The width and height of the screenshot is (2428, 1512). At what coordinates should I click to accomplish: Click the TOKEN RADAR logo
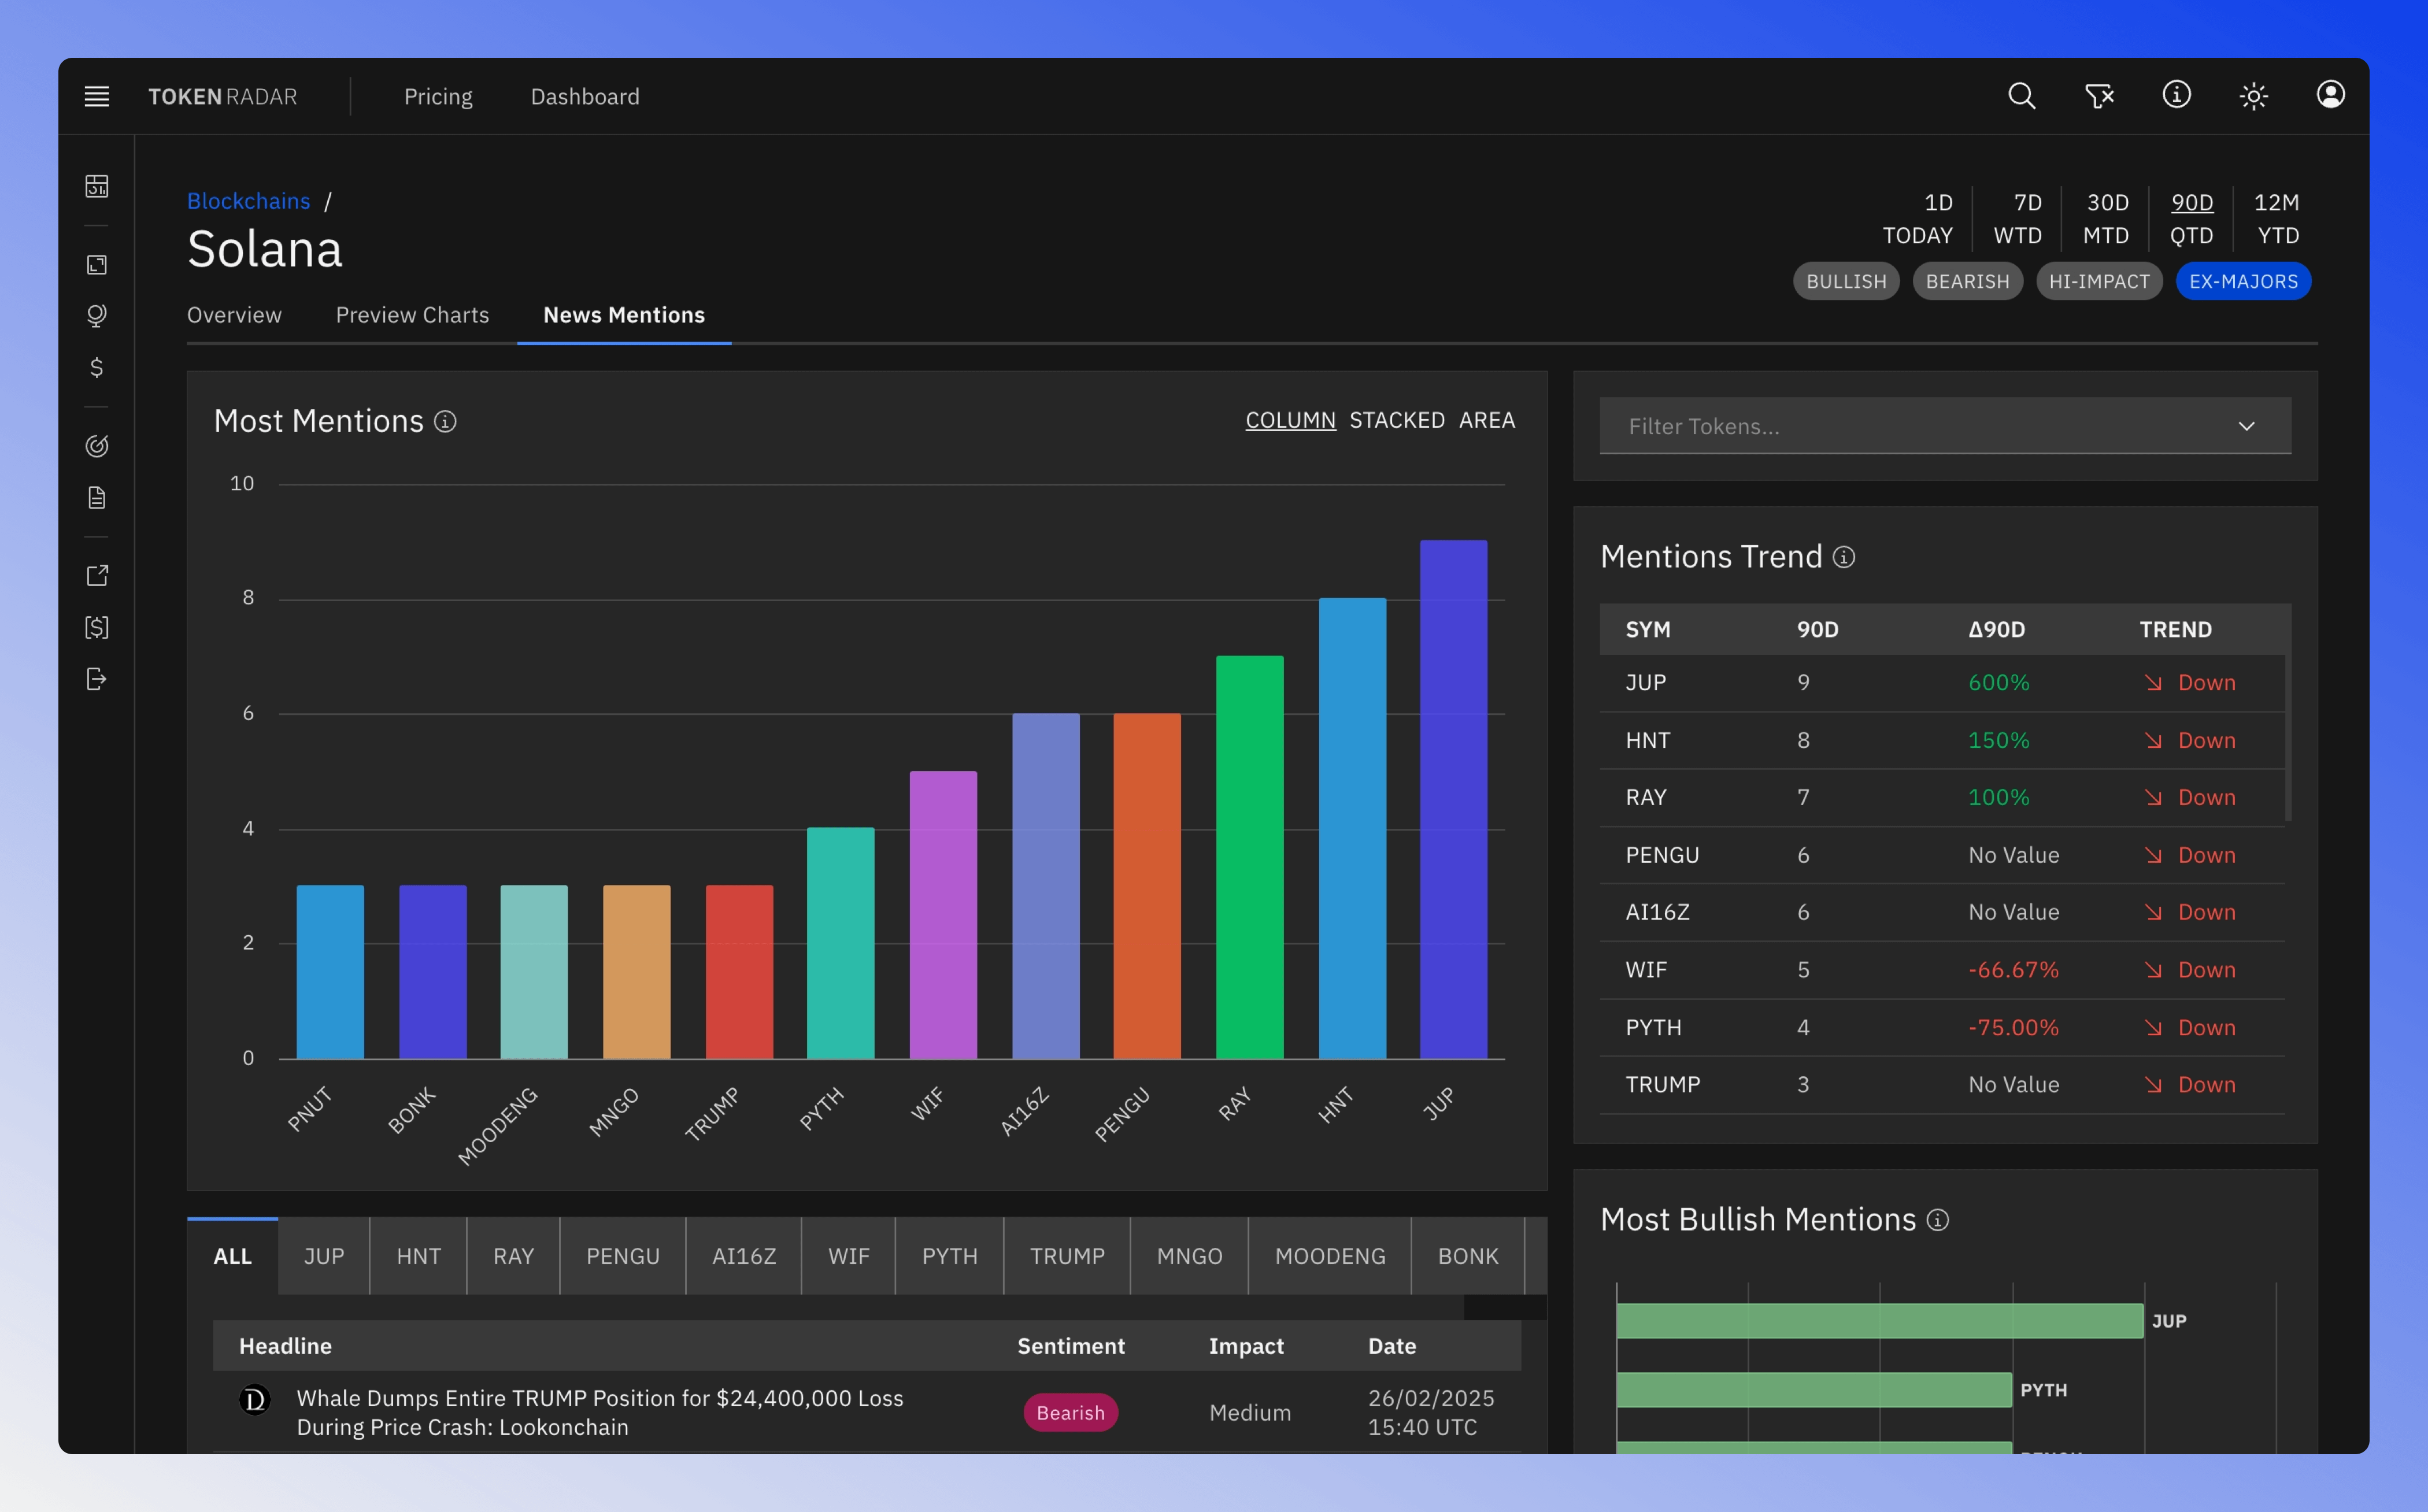[x=222, y=96]
